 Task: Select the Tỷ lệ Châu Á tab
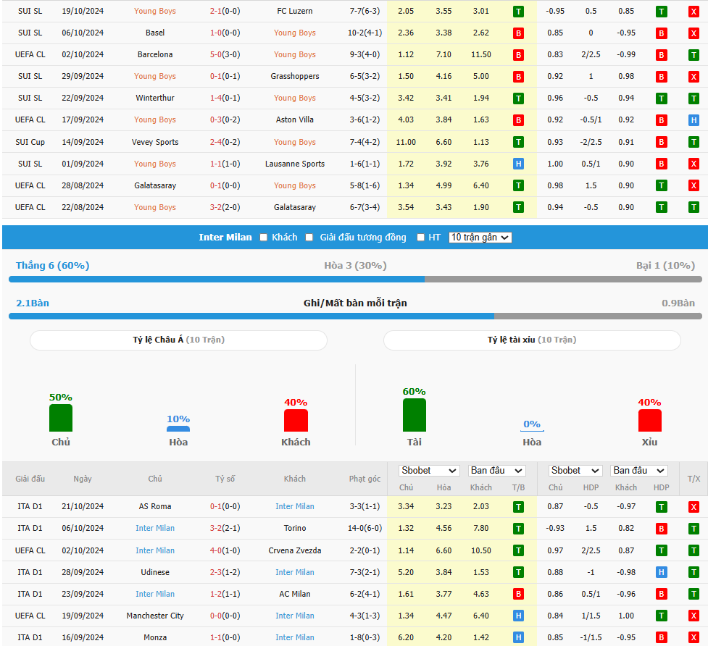tap(178, 340)
